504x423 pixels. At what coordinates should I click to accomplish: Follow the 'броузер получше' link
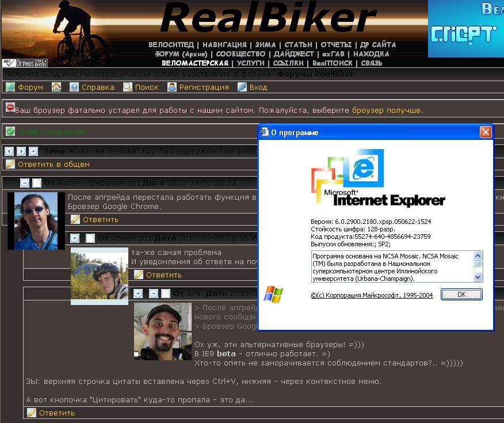pos(387,110)
